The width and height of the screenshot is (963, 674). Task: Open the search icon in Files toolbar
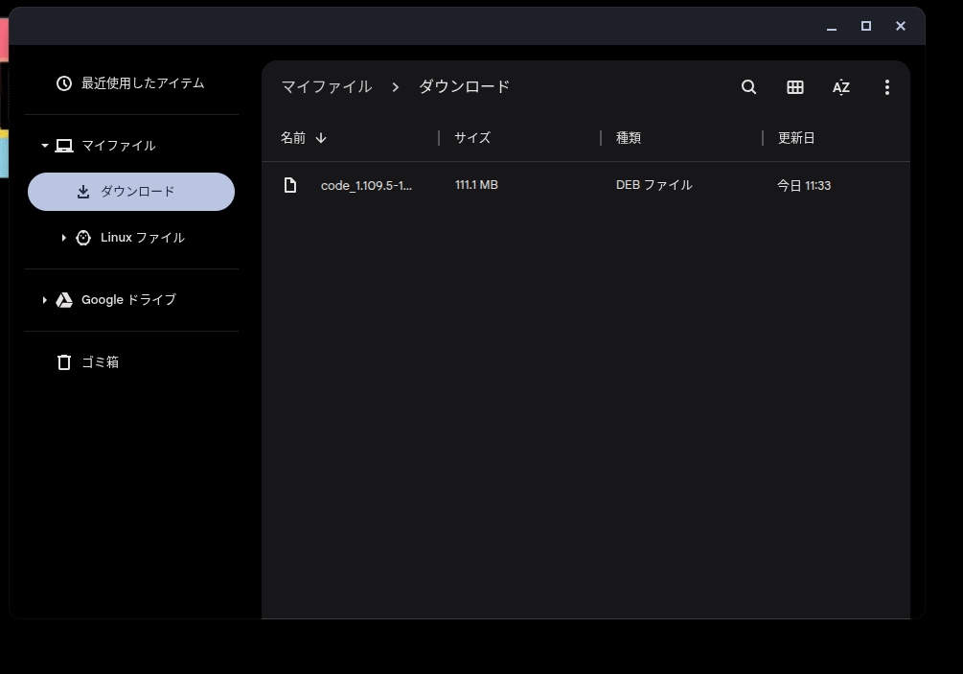pos(748,86)
